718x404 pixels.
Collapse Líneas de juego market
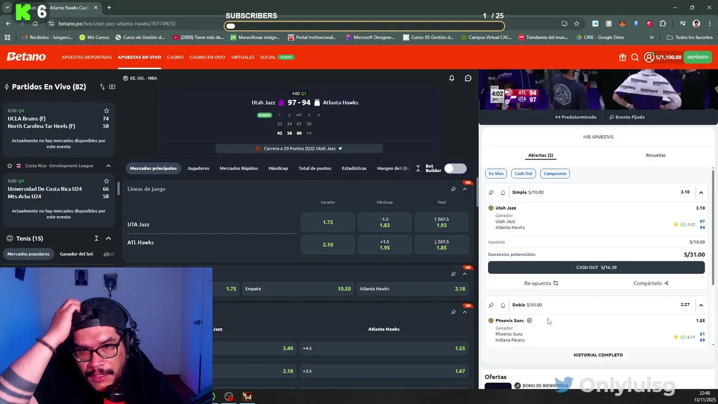click(x=464, y=189)
